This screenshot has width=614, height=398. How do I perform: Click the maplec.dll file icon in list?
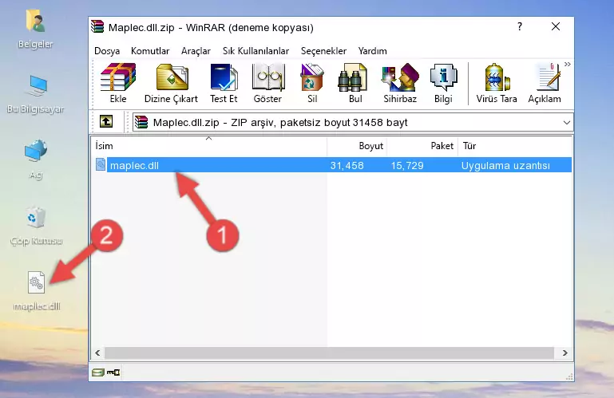[101, 164]
